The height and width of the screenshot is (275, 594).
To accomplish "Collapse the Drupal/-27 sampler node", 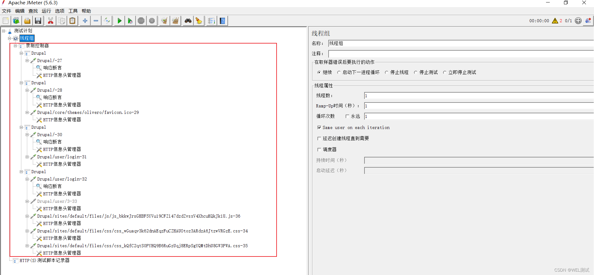I will click(27, 60).
